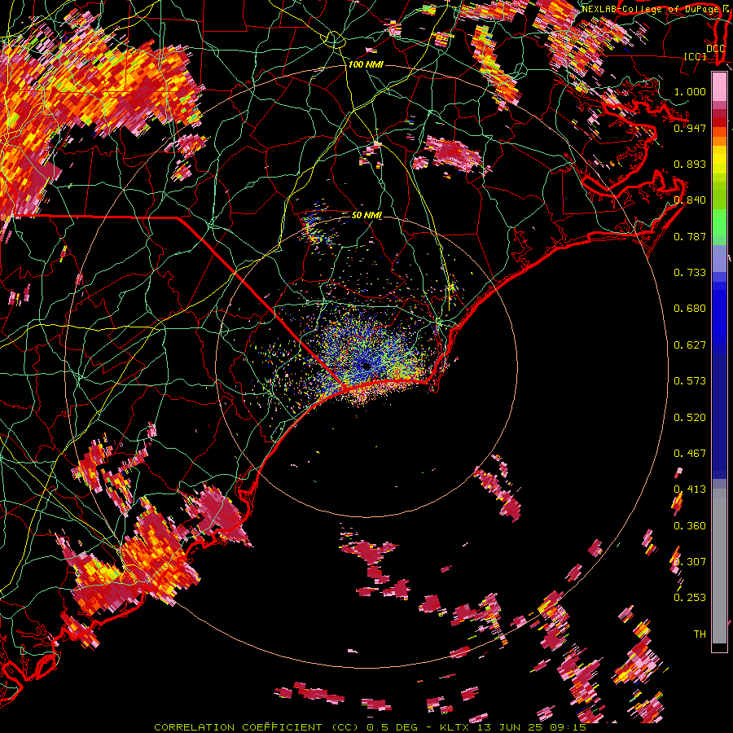733x733 pixels.
Task: Click the 0.467 scale value
Action: coord(690,454)
